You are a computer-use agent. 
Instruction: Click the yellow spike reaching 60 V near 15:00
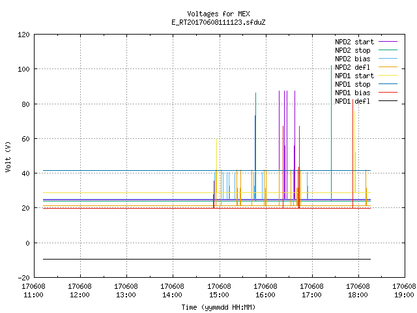point(217,155)
